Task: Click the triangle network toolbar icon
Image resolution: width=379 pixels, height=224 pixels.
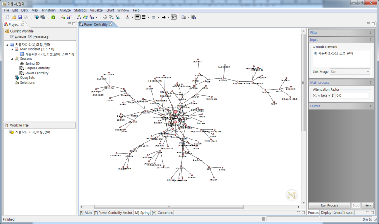Action: point(79,17)
